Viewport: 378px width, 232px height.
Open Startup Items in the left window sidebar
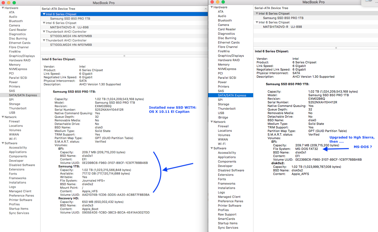(x=18, y=209)
